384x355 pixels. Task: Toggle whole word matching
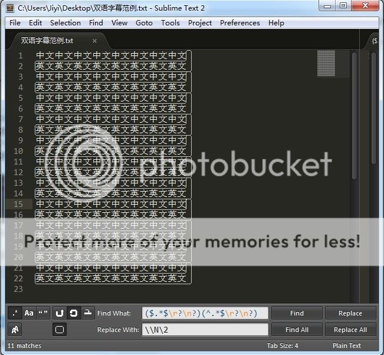click(x=43, y=313)
